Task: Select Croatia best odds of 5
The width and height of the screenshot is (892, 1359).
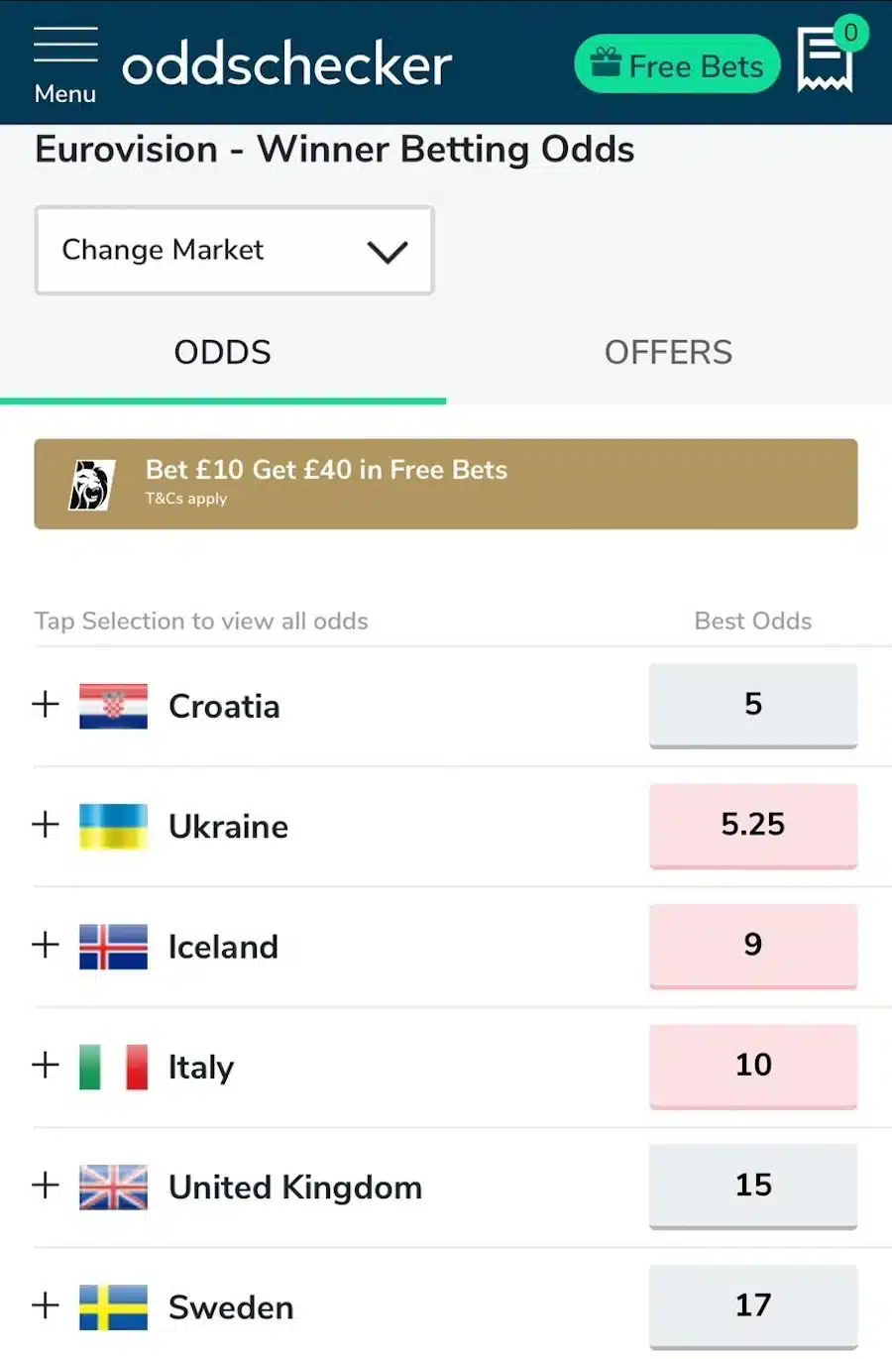Action: 753,705
